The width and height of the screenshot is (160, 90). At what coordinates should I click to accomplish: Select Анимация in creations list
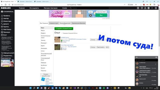44,48
